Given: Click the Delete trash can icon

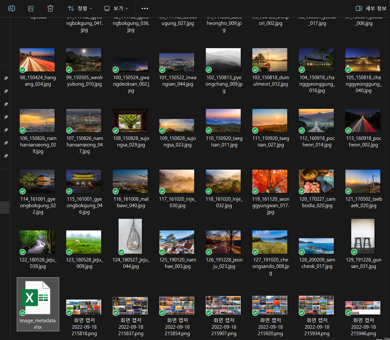Looking at the screenshot, I should click(x=50, y=8).
